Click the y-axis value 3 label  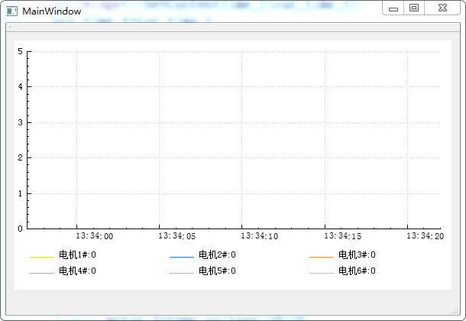[20, 122]
